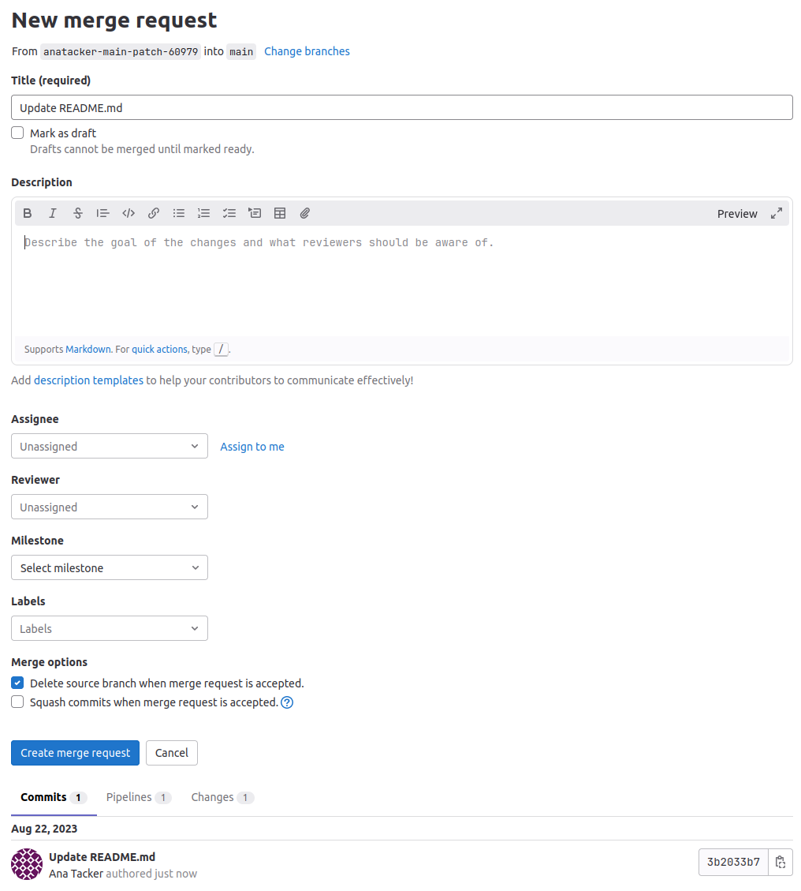Image resolution: width=801 pixels, height=891 pixels.
Task: Select the Italic formatting icon
Action: pyautogui.click(x=52, y=213)
